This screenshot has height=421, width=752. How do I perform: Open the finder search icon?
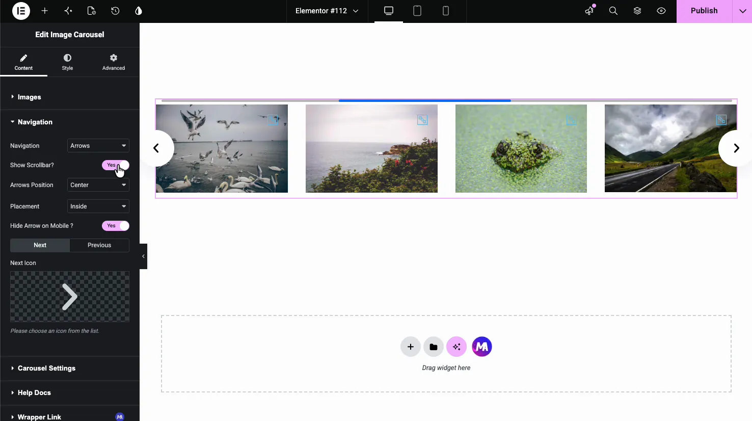point(613,11)
